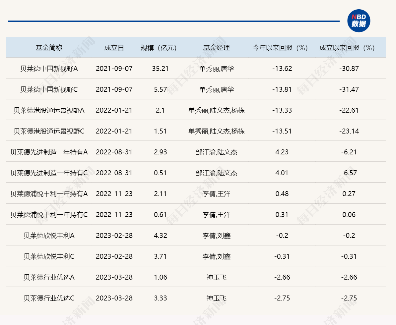Click scale value 35.21
The width and height of the screenshot is (396, 325).
coord(160,69)
